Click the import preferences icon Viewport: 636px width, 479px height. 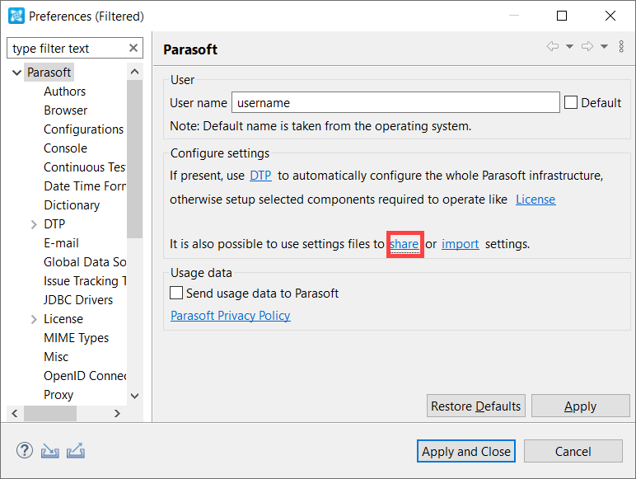[50, 451]
